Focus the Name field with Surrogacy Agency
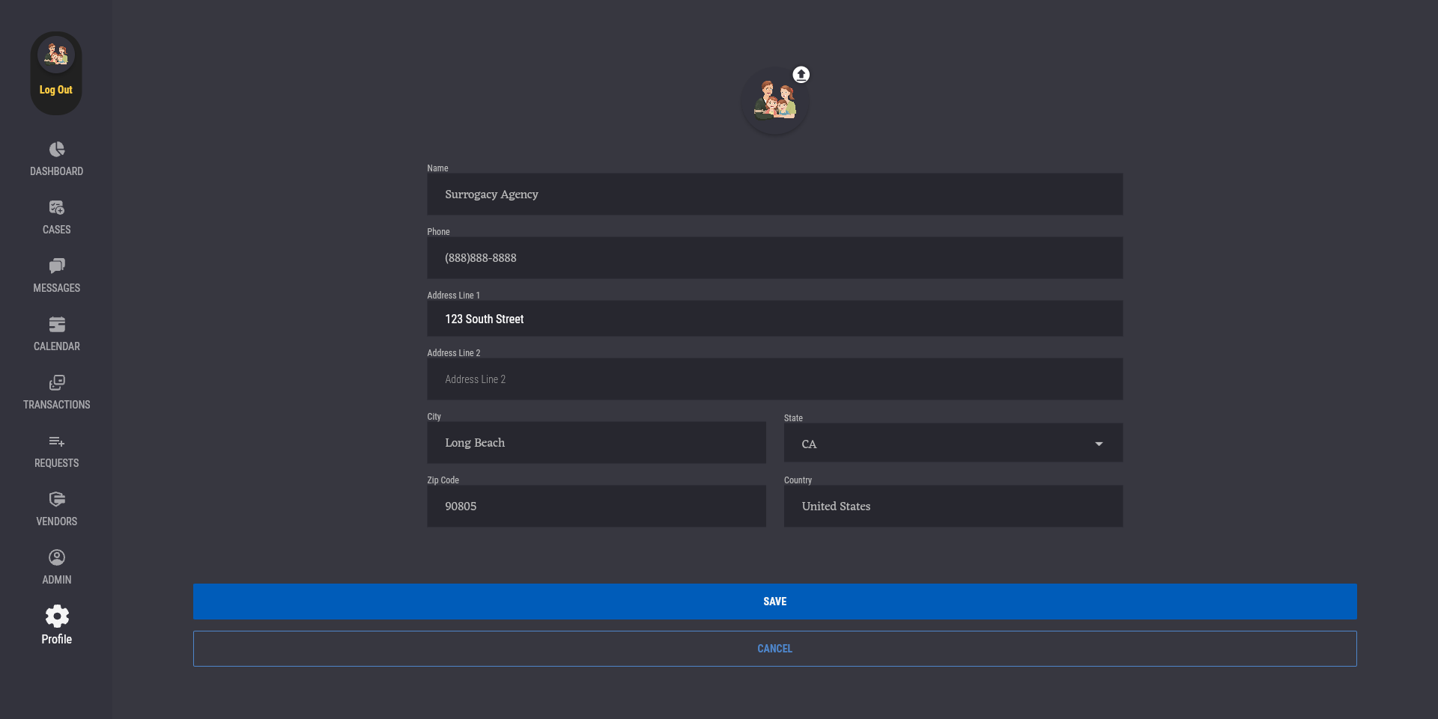Image resolution: width=1438 pixels, height=719 pixels. 774,195
